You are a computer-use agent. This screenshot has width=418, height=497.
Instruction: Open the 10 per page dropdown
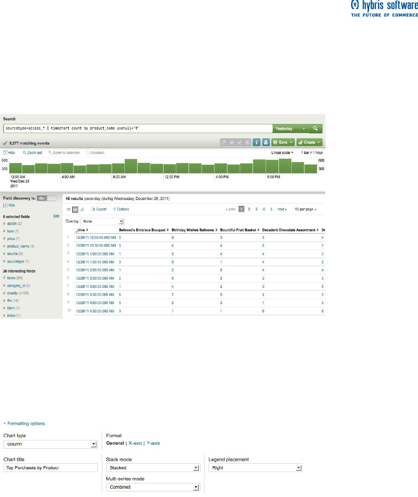point(305,209)
